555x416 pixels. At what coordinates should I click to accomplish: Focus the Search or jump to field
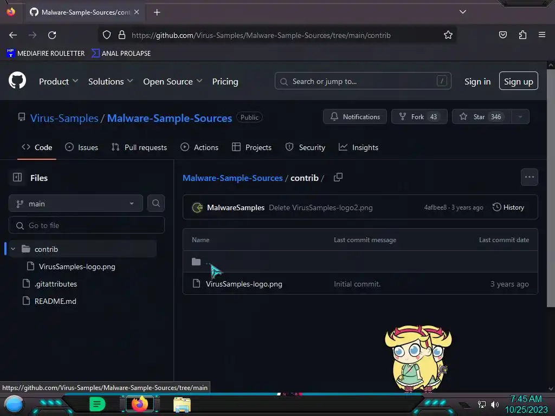[x=363, y=81]
